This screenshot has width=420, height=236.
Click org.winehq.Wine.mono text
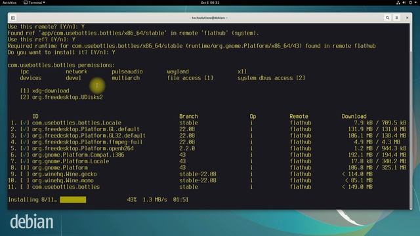pos(63,181)
